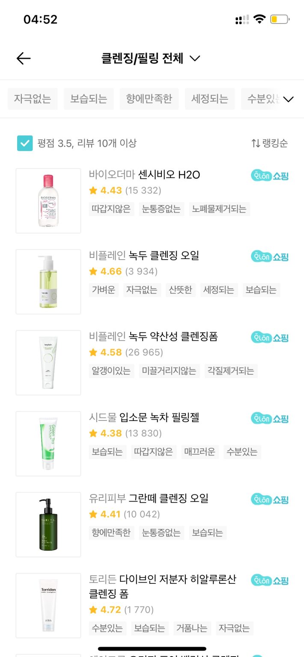Toggle the 자극없는 filter chip

point(33,99)
